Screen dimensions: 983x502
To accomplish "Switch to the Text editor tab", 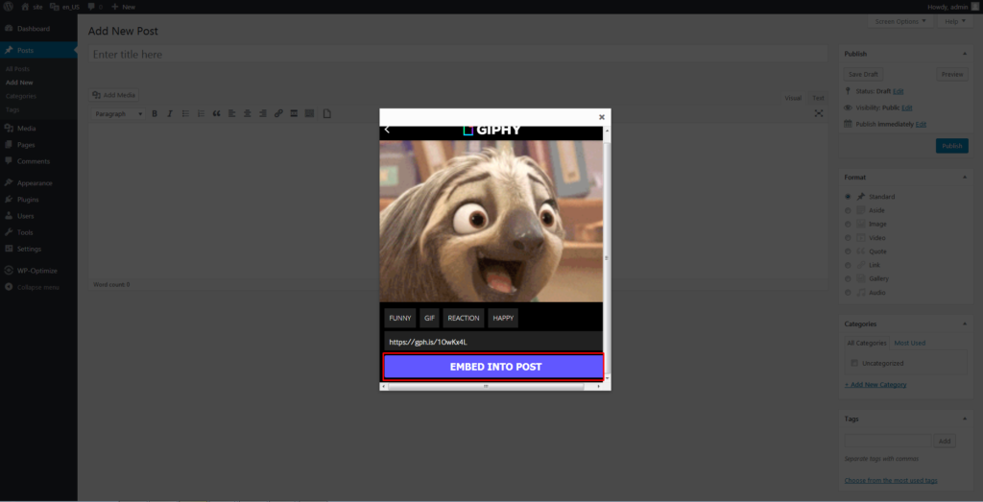I will point(818,98).
